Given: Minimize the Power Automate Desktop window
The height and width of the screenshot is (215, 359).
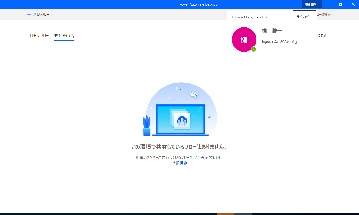Looking at the screenshot, I should (328, 4).
